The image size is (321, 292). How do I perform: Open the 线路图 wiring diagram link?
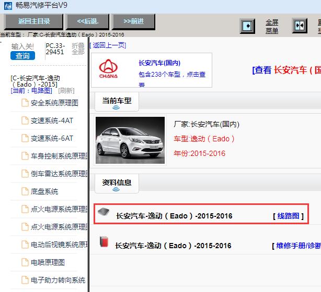(288, 216)
